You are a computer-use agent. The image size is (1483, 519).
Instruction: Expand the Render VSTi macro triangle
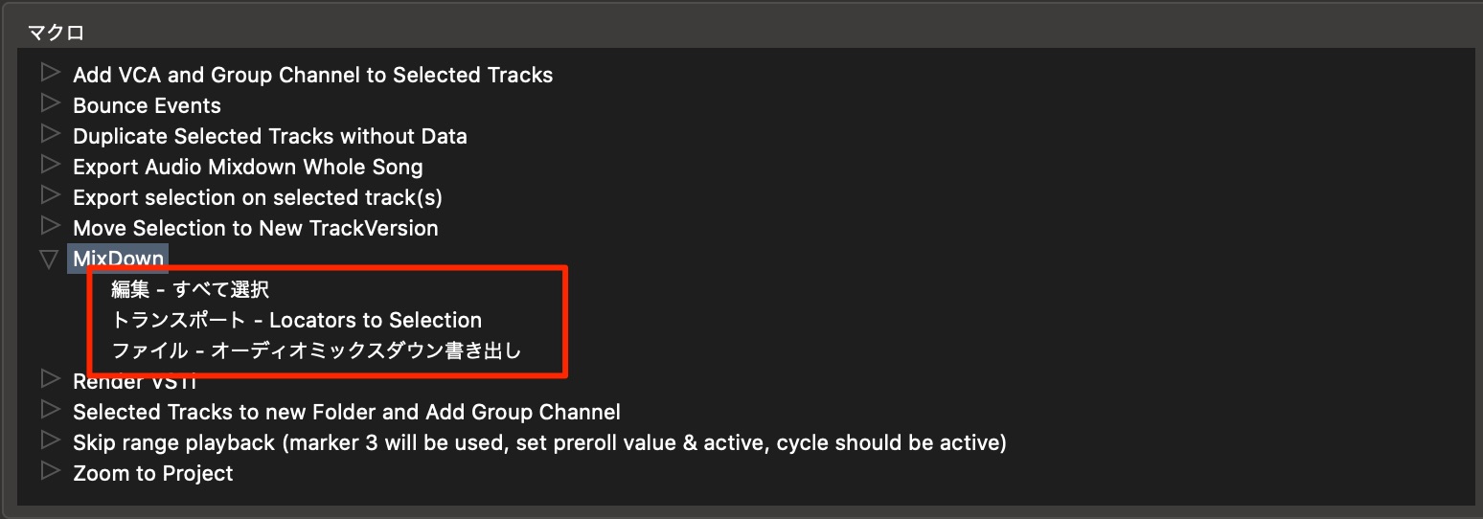click(50, 379)
